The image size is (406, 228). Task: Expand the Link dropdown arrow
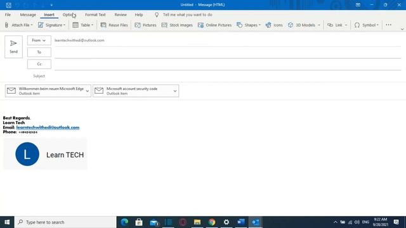coord(346,25)
